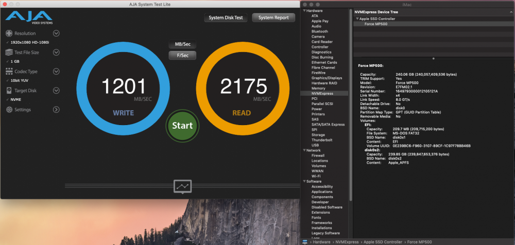Select Thunderbolt in the sidebar
This screenshot has width=515, height=245.
click(322, 140)
